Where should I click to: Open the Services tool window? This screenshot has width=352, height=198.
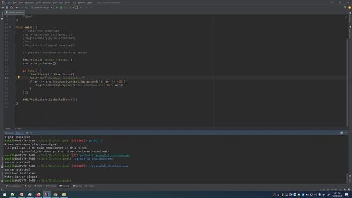(x=78, y=186)
